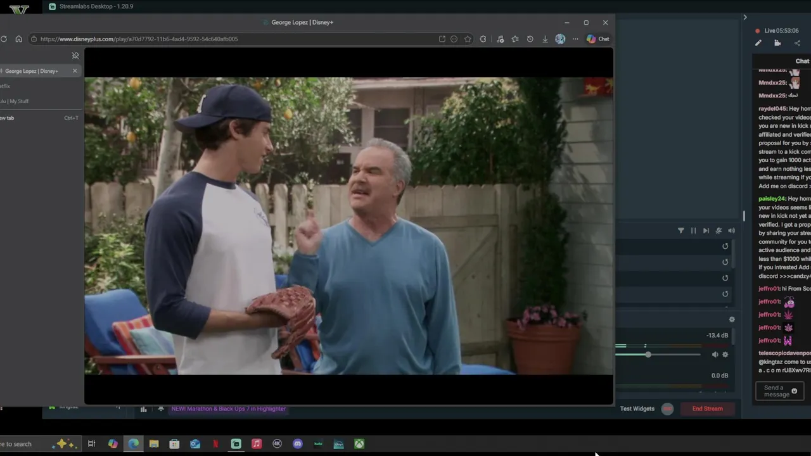Click the End Stream button
811x456 pixels.
coord(708,409)
